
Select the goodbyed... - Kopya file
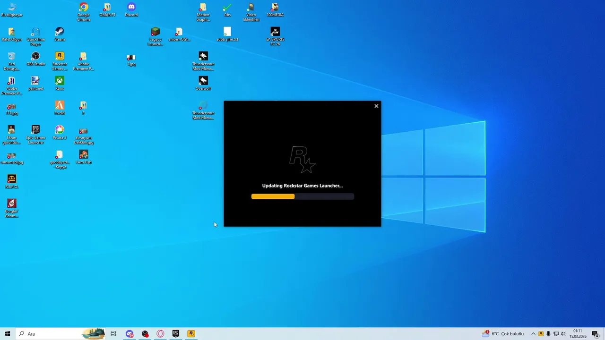(60, 159)
